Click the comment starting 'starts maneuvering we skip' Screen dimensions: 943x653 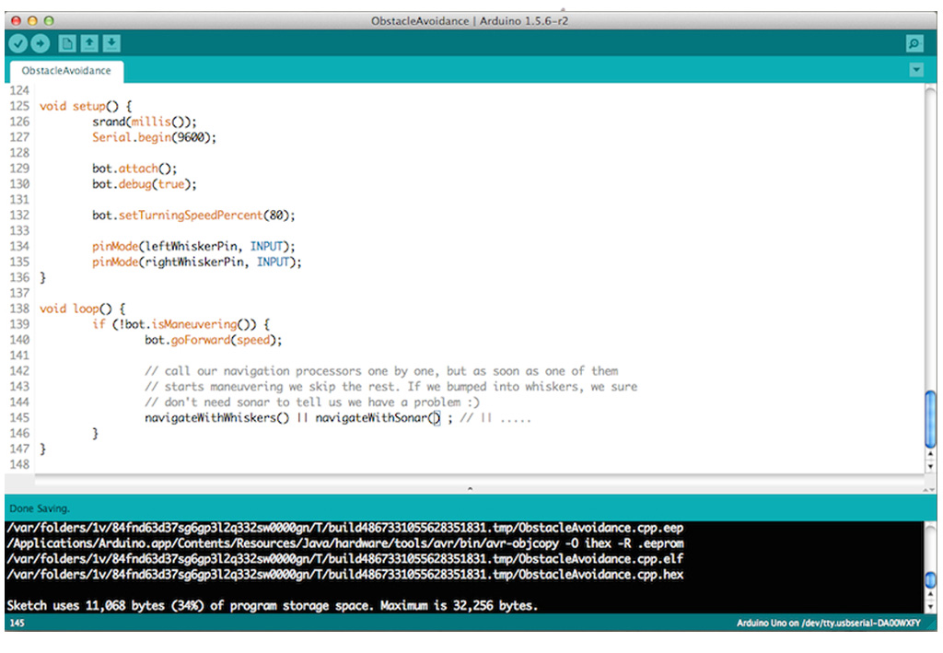[x=390, y=387]
